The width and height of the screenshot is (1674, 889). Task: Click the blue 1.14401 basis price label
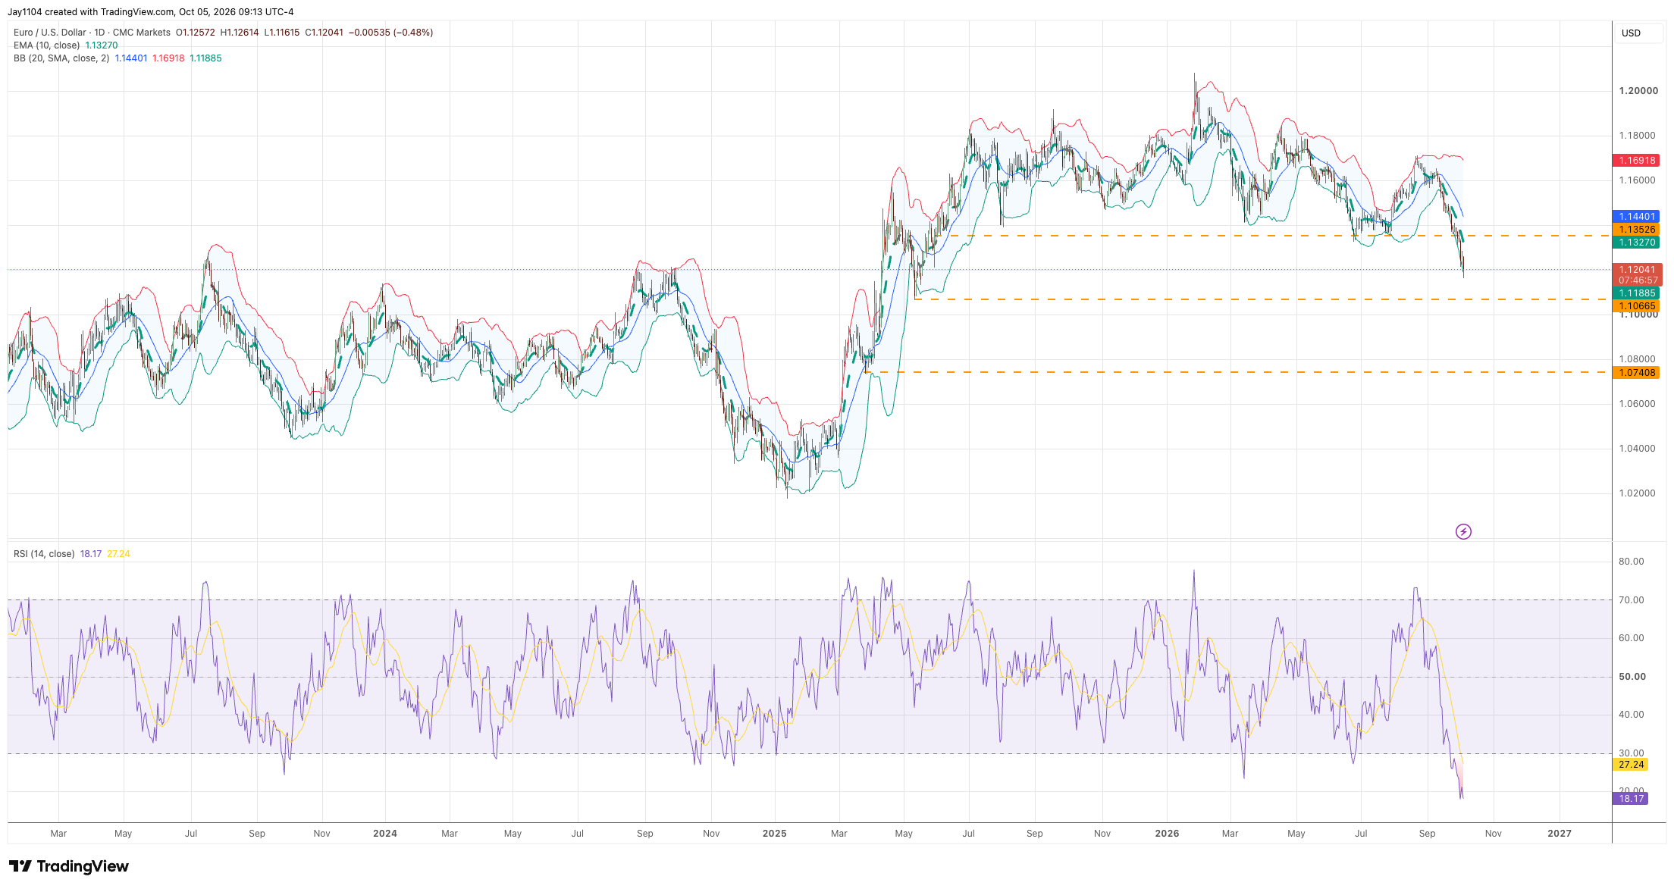coord(1637,217)
